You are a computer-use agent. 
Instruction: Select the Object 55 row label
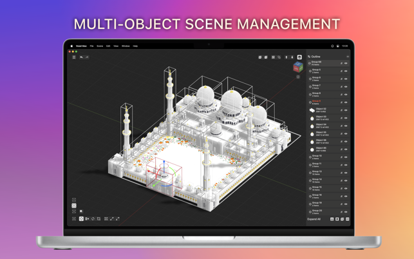321,133
